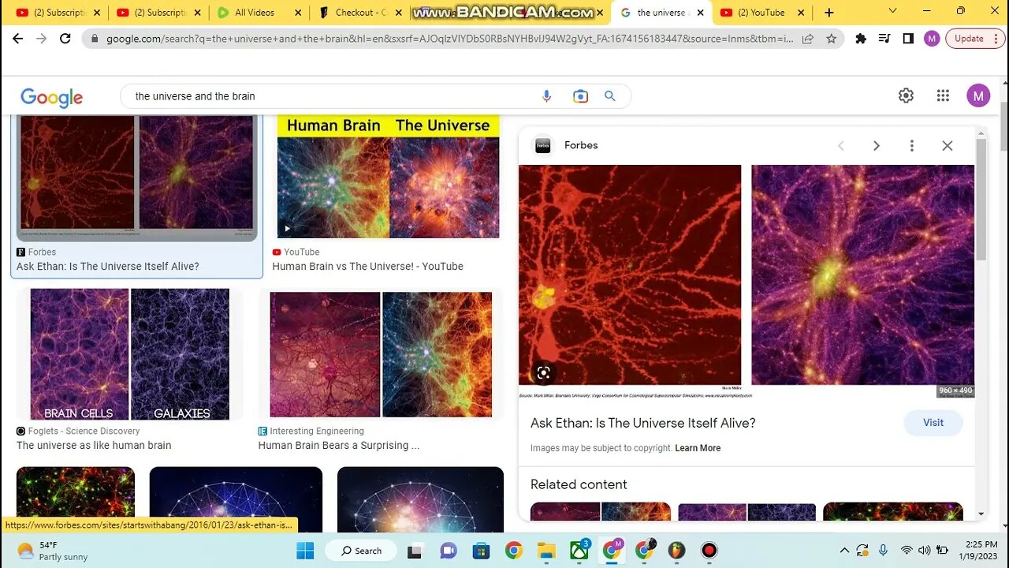Screen dimensions: 1009x568
Task: Open the preview panel three-dot menu
Action: 911,145
